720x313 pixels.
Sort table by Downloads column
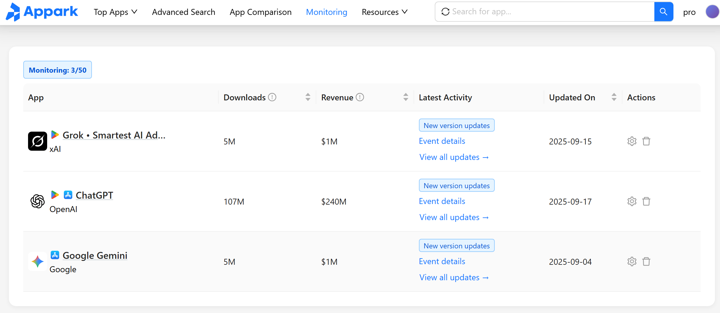click(x=308, y=97)
